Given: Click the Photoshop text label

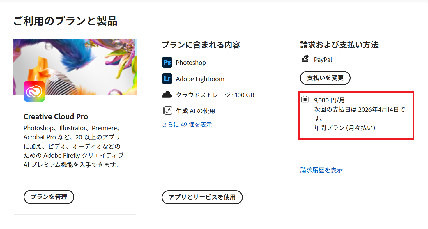Looking at the screenshot, I should pos(191,63).
